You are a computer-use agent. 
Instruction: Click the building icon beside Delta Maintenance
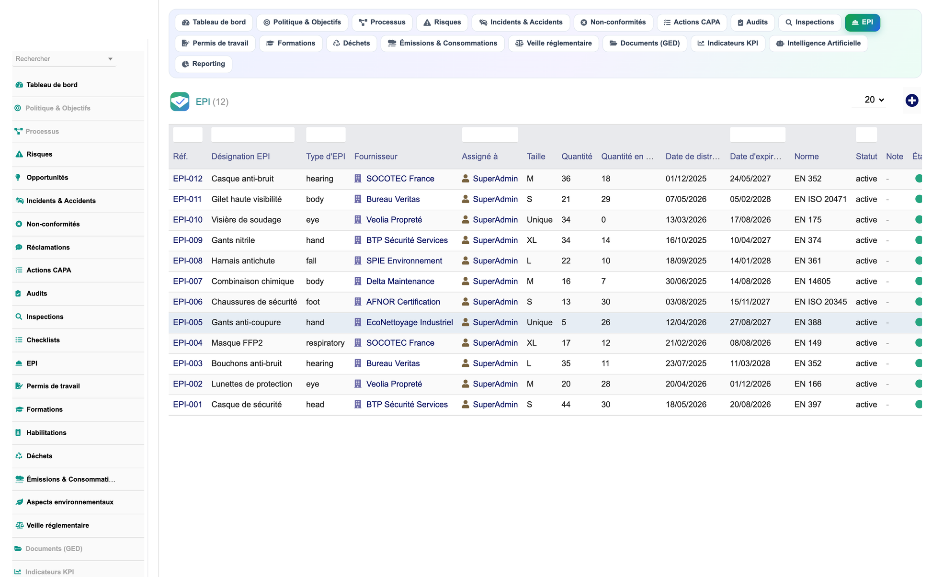tap(358, 281)
